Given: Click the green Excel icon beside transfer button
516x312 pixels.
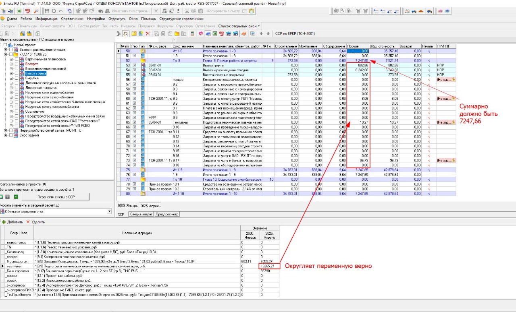Looking at the screenshot, I should click(x=16, y=196).
